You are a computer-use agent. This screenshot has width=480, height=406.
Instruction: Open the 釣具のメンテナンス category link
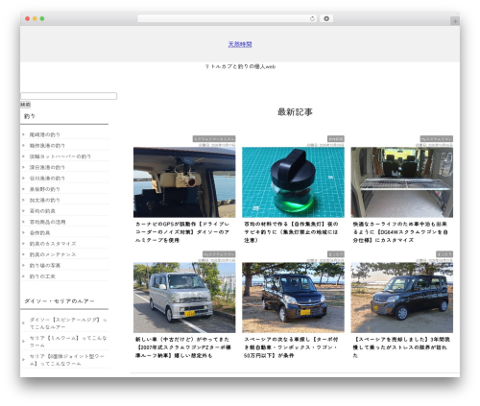pos(53,254)
